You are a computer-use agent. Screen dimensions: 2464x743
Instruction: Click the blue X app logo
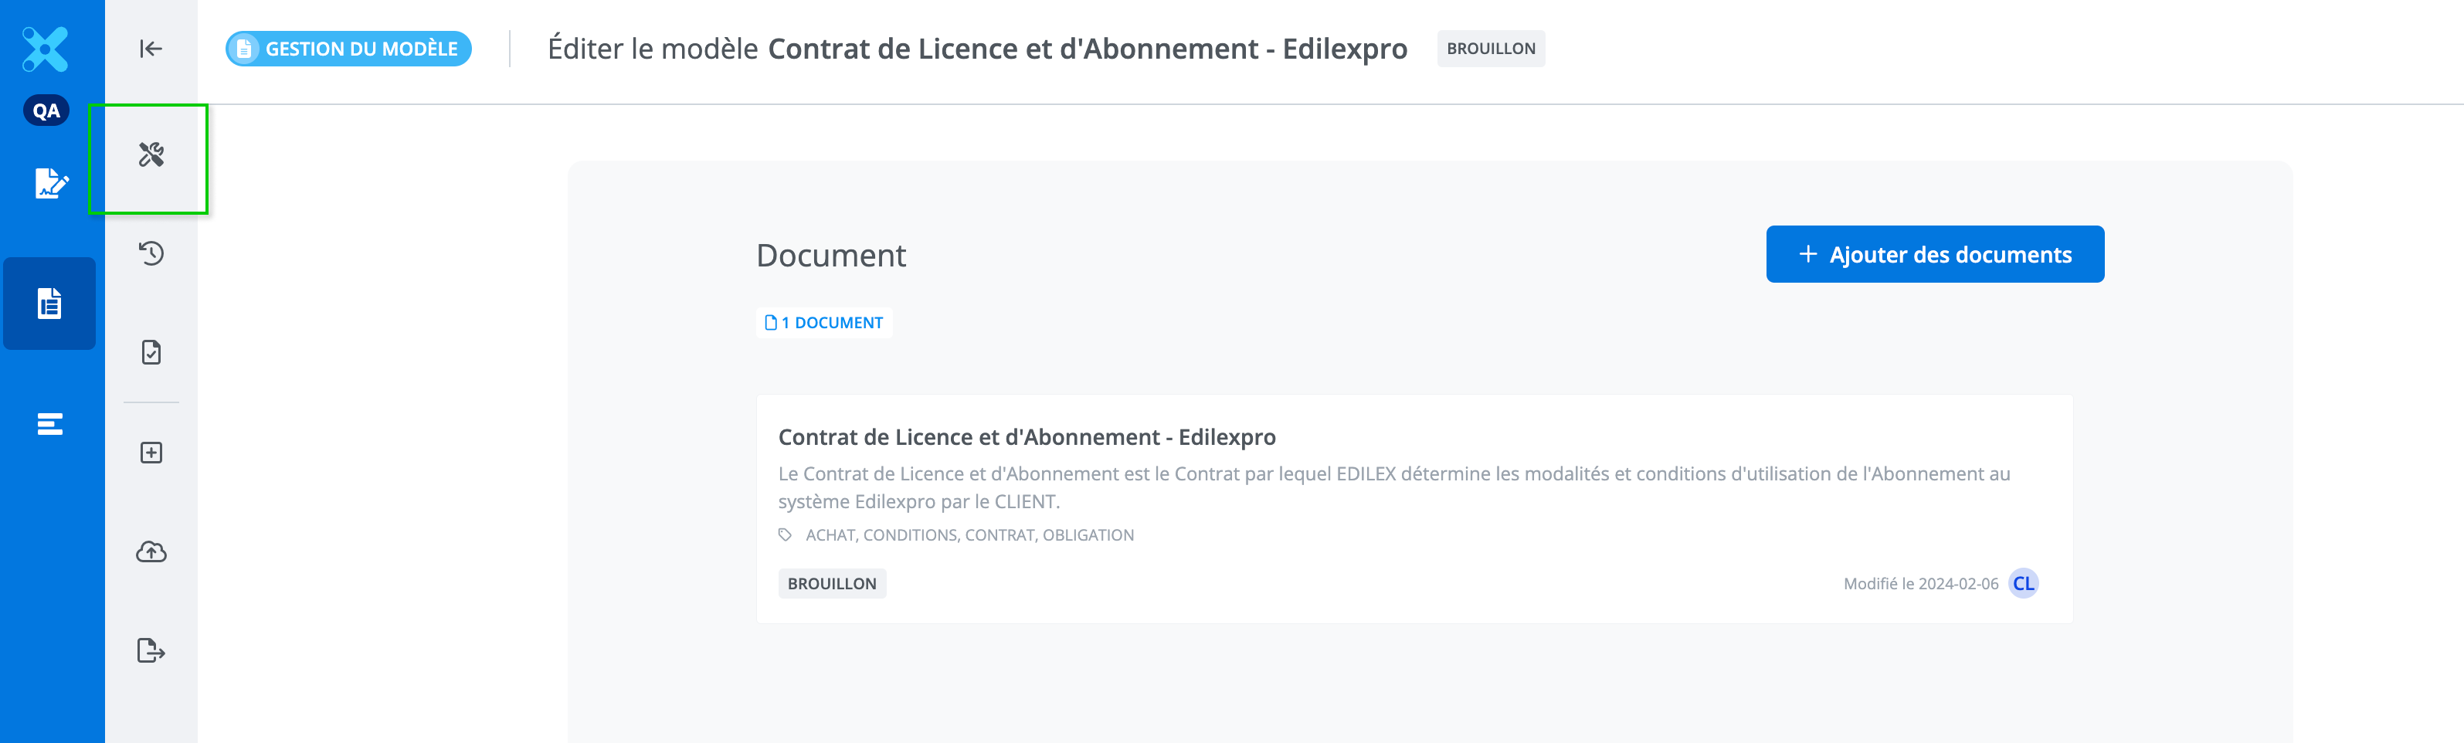tap(46, 49)
